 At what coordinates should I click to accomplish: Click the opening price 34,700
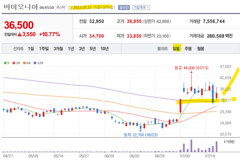(97, 36)
